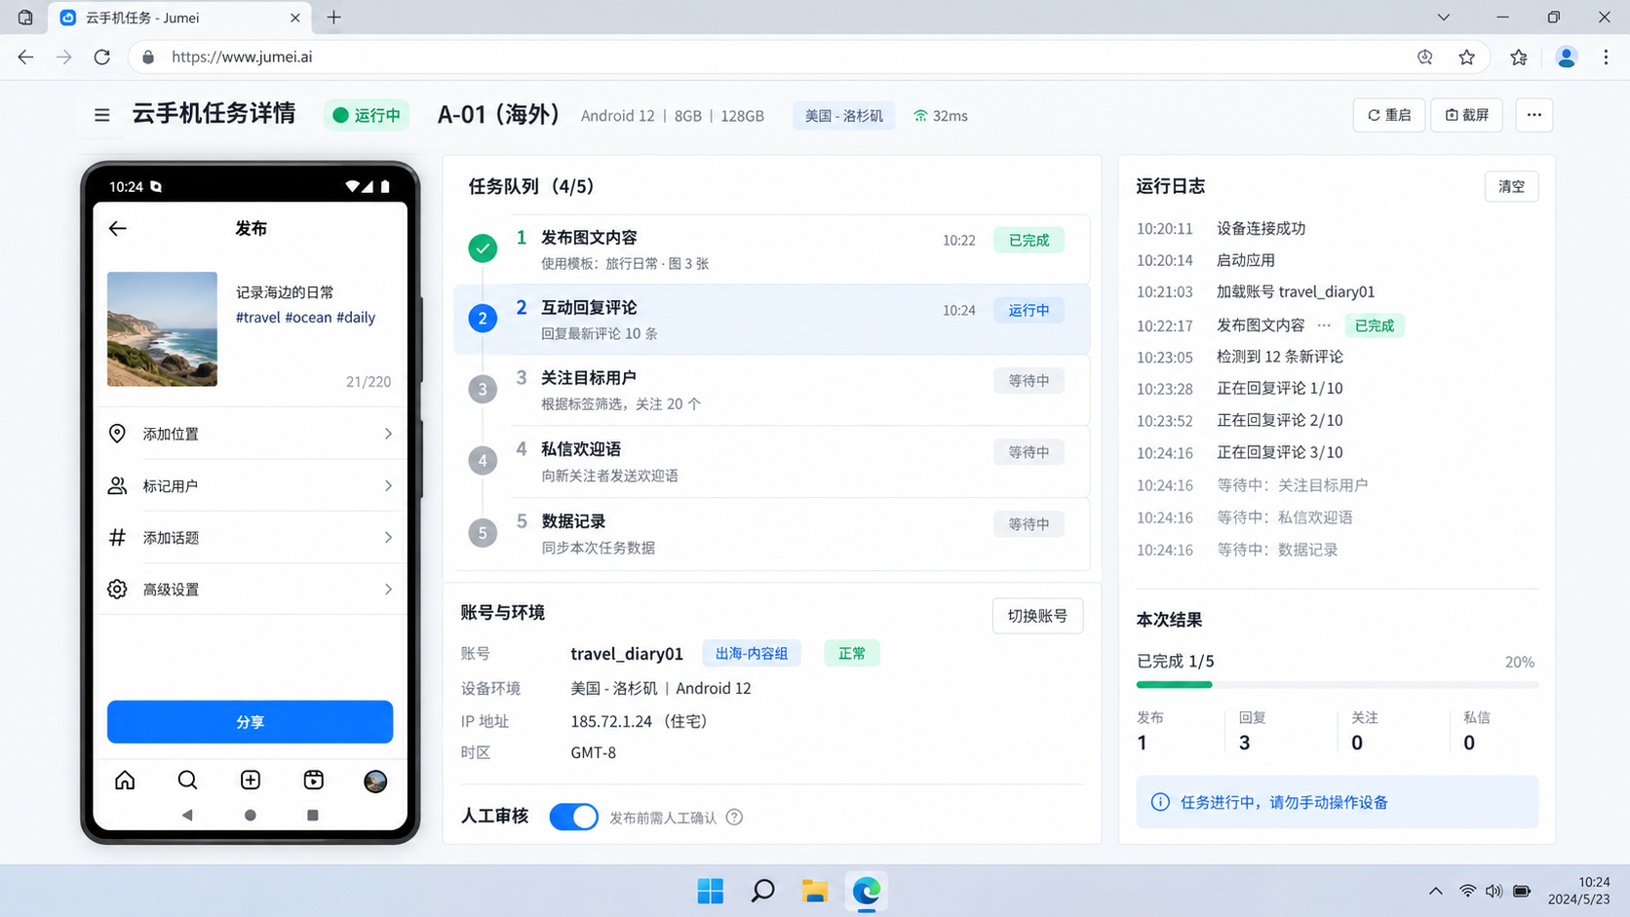Click the help icon beside 发布前需人工确认
The width and height of the screenshot is (1630, 917).
click(734, 818)
